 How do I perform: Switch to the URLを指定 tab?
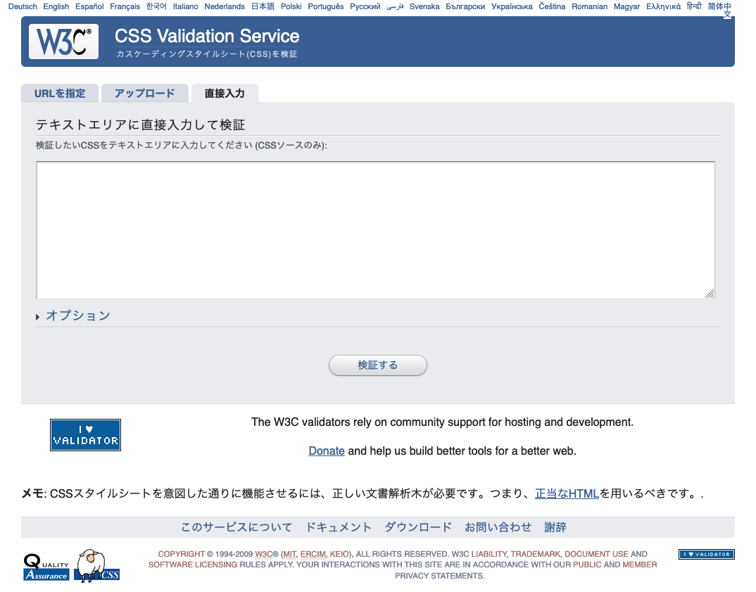60,93
